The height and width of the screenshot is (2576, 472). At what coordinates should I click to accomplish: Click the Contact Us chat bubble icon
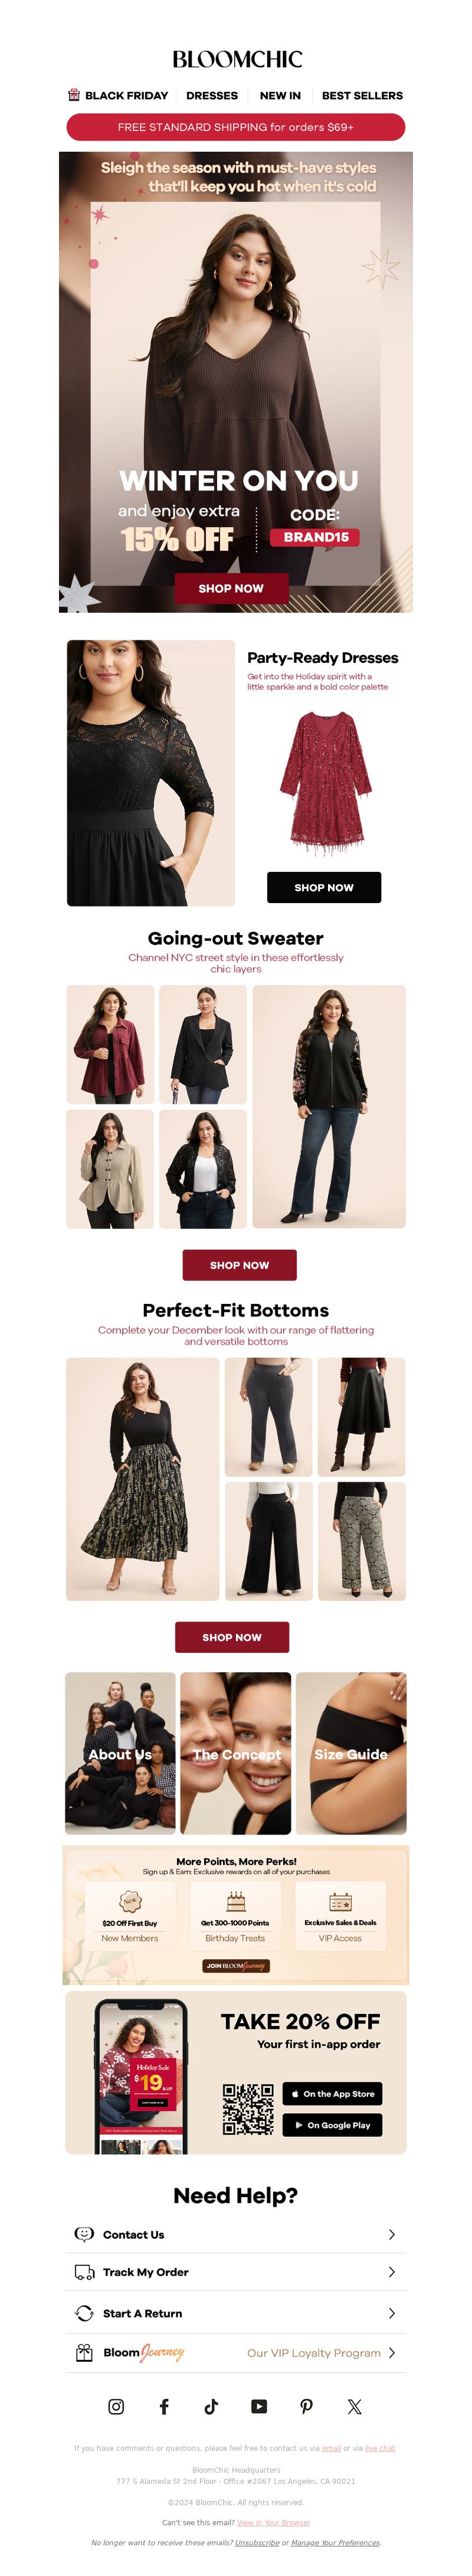pyautogui.click(x=84, y=2234)
